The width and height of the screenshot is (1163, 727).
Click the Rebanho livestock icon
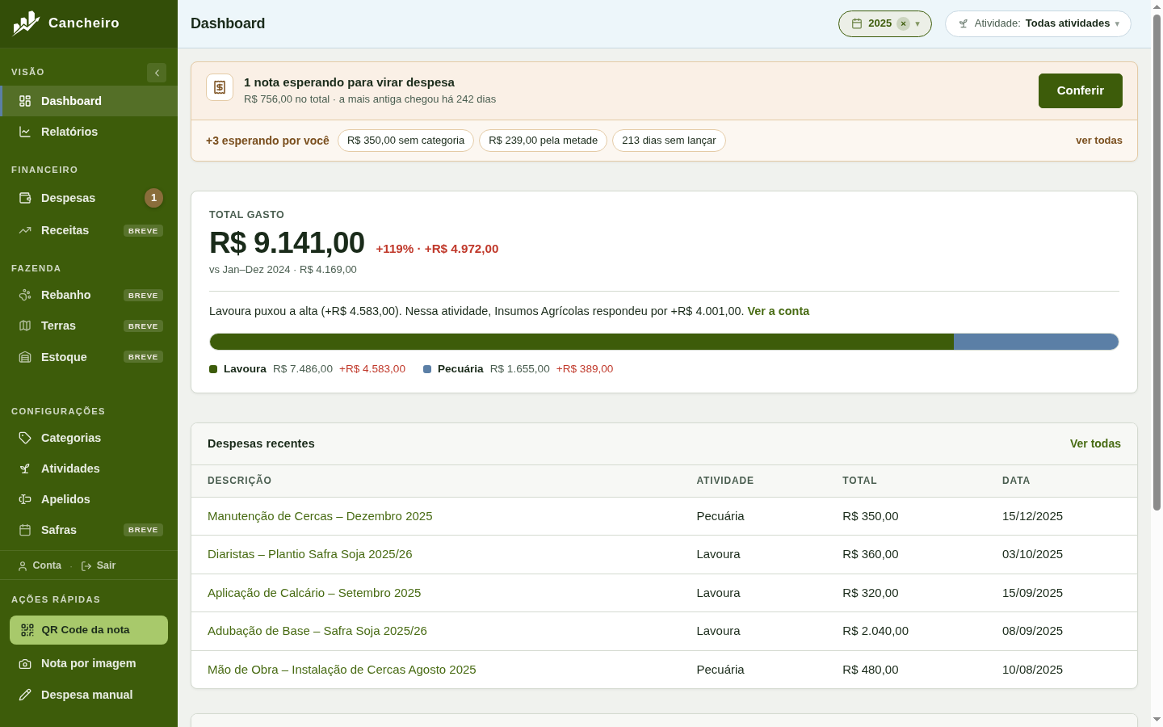pos(25,295)
